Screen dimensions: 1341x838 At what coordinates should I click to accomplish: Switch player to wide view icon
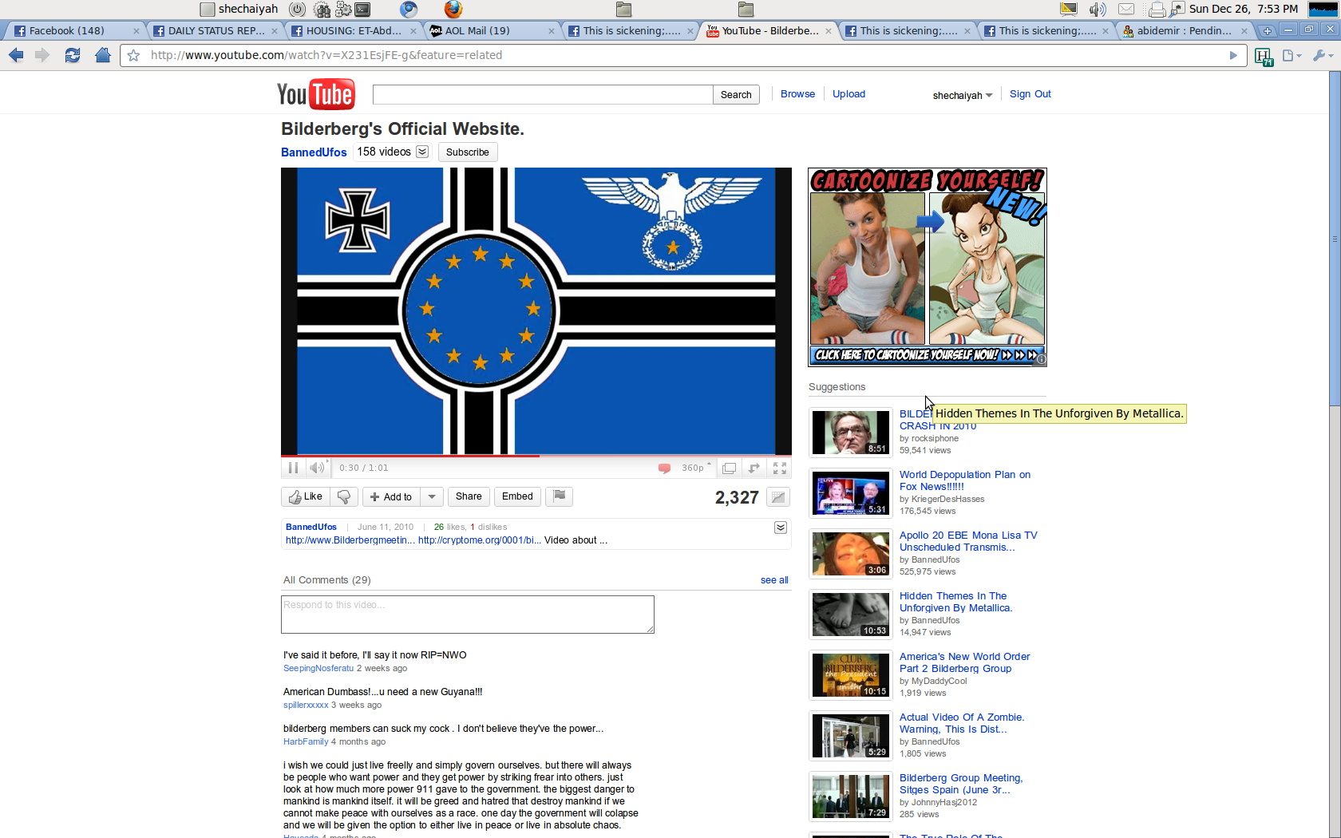[x=729, y=468]
